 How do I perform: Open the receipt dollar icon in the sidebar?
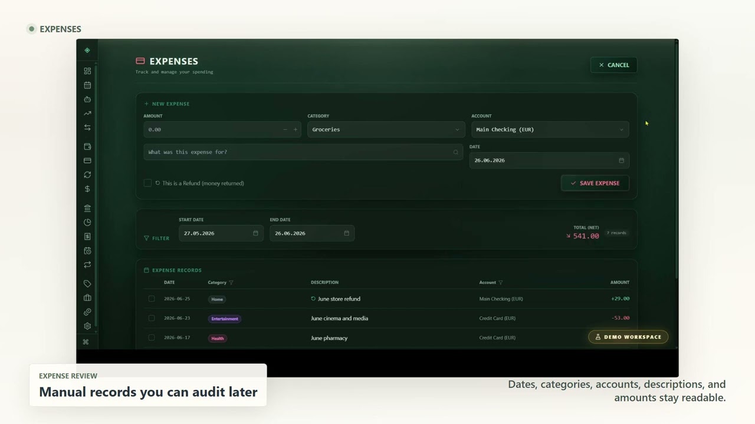point(87,237)
